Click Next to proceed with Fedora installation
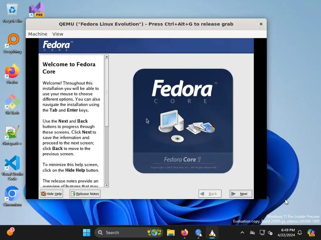This screenshot has height=240, width=321. [241, 194]
